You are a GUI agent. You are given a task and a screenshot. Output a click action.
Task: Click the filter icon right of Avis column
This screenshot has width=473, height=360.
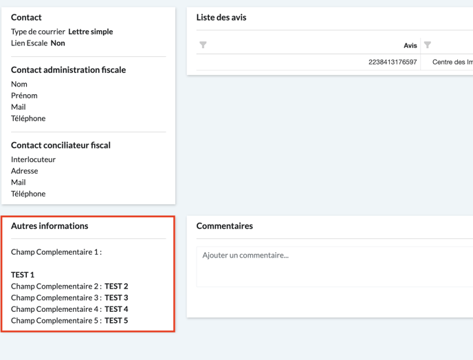point(428,45)
